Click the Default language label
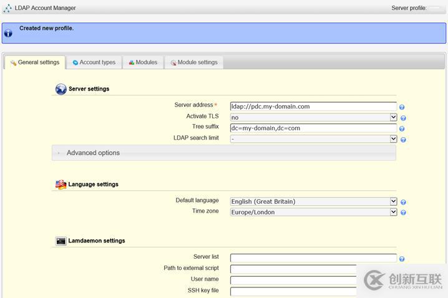The height and width of the screenshot is (298, 448). [x=197, y=200]
